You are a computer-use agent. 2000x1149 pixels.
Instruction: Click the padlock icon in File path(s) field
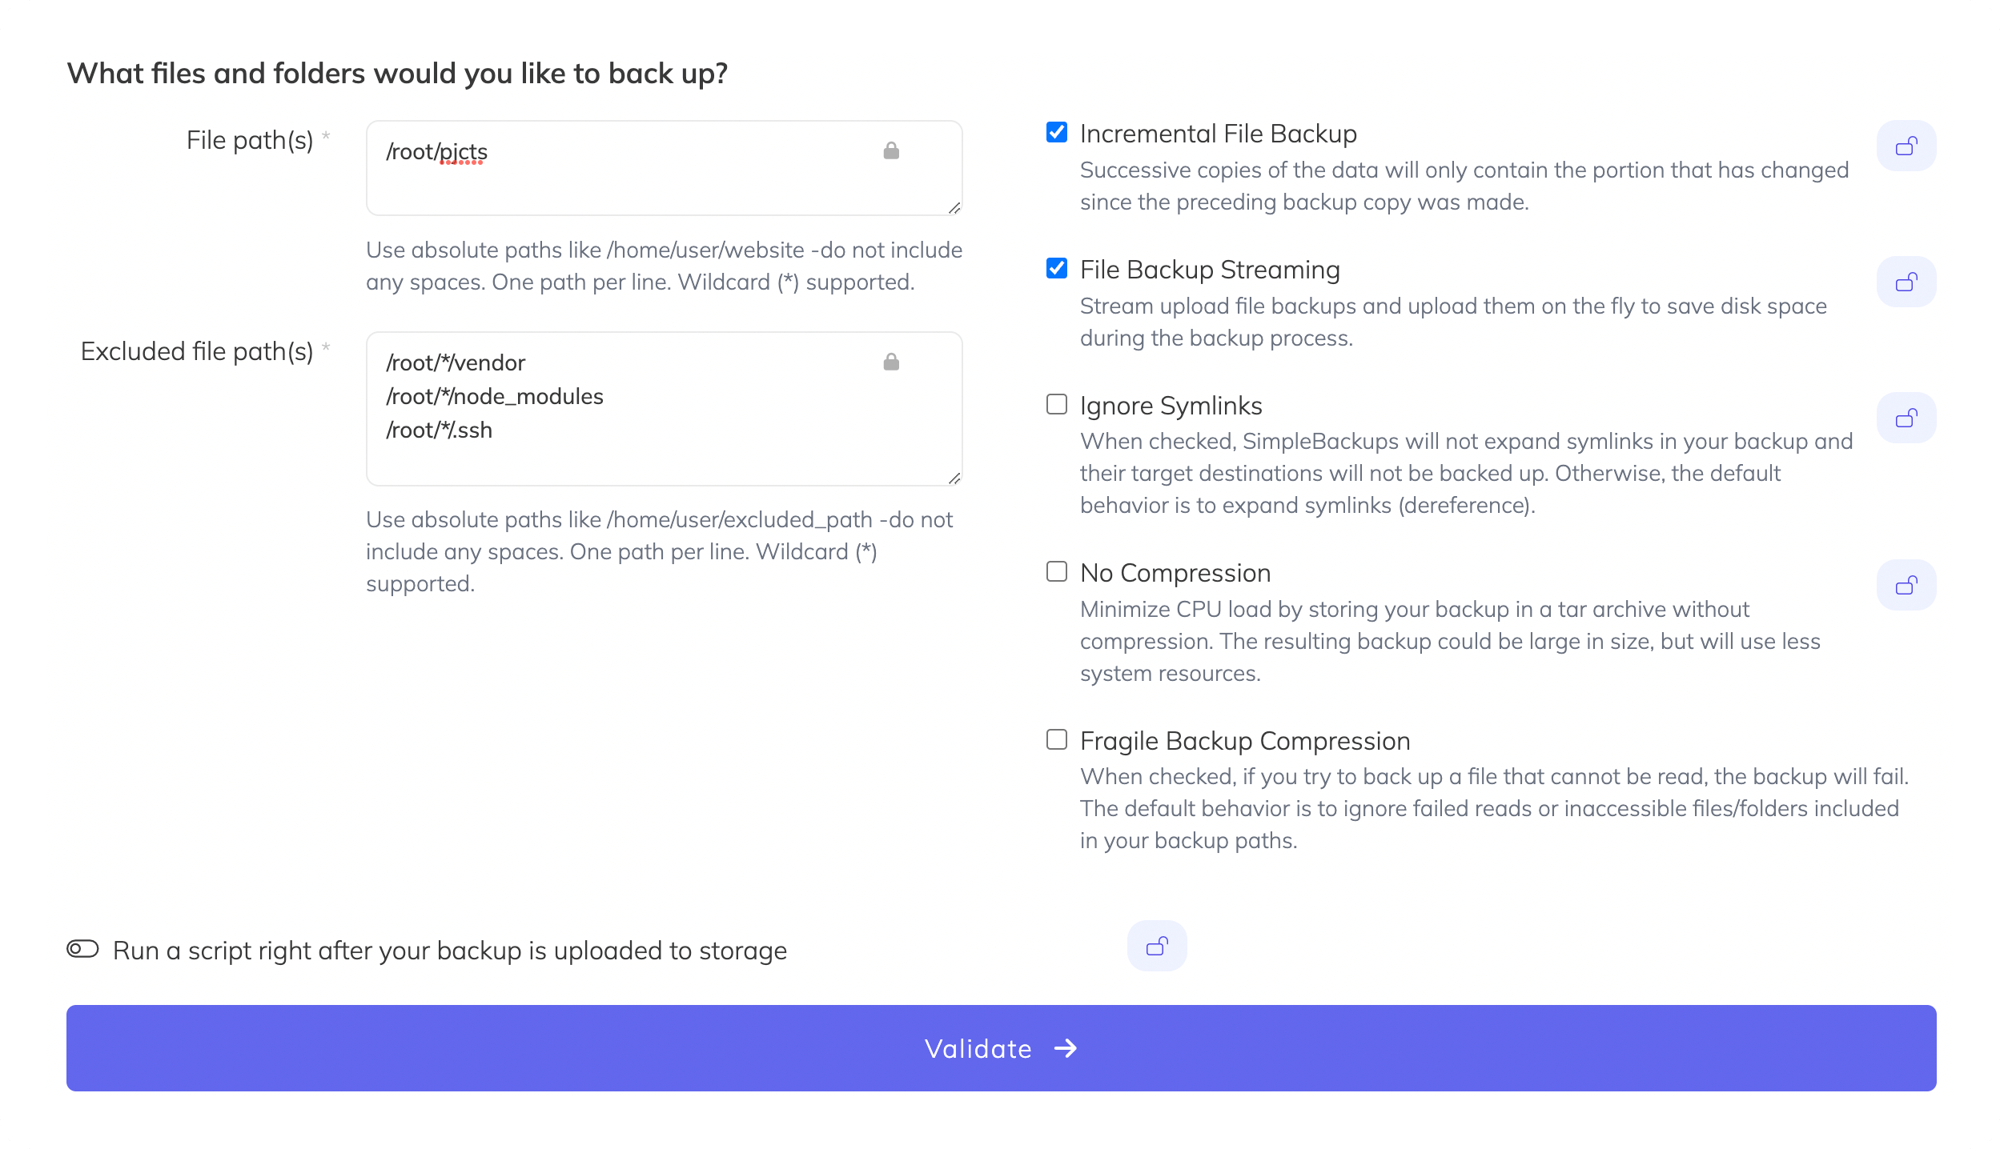click(x=890, y=150)
